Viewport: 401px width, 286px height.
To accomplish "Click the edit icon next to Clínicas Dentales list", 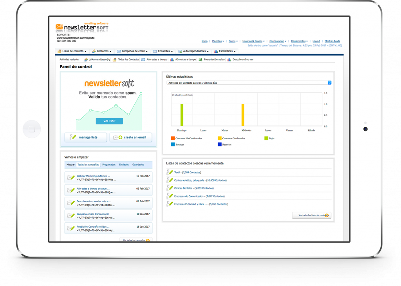I will [170, 188].
